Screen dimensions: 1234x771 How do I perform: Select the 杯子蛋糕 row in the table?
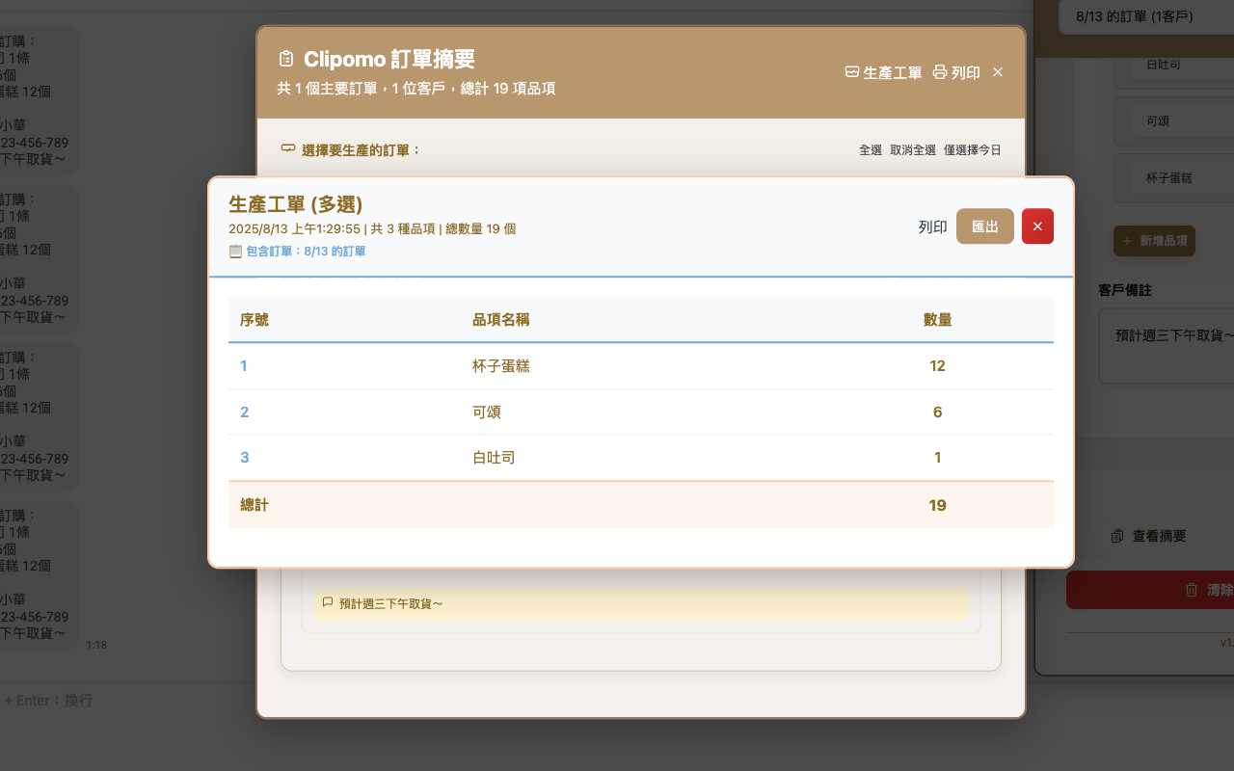[x=640, y=366]
